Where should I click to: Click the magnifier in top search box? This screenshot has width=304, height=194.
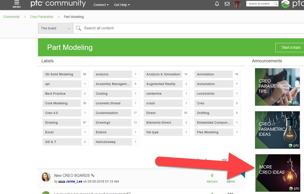pos(275,3)
